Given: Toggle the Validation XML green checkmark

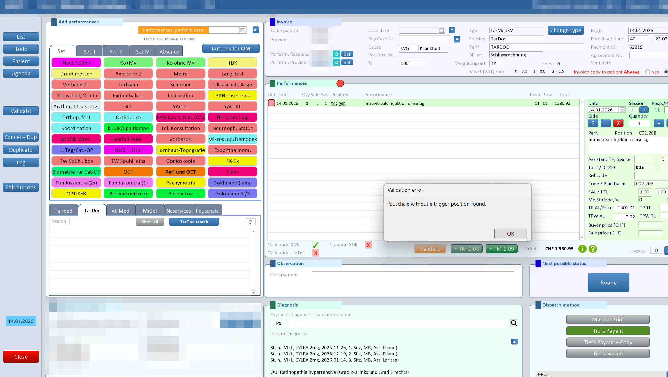Looking at the screenshot, I should [315, 245].
